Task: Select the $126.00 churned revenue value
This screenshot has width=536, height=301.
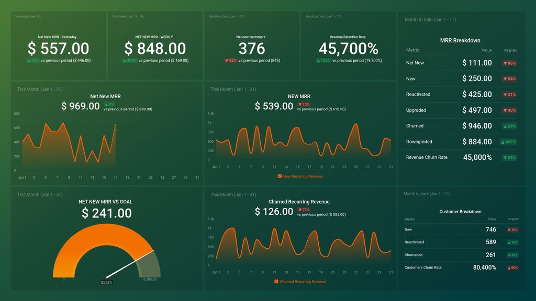Action: [x=274, y=212]
